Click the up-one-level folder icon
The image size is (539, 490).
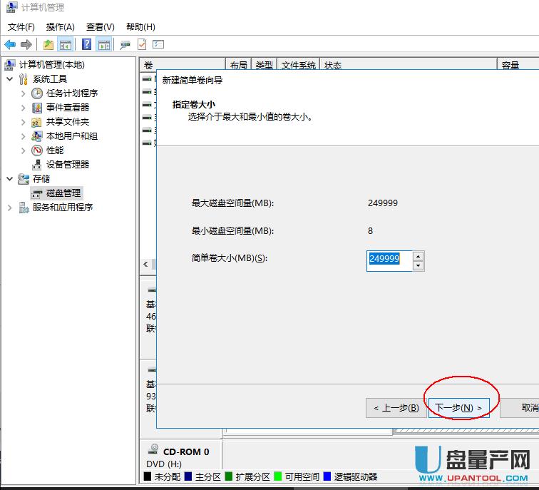click(x=48, y=44)
